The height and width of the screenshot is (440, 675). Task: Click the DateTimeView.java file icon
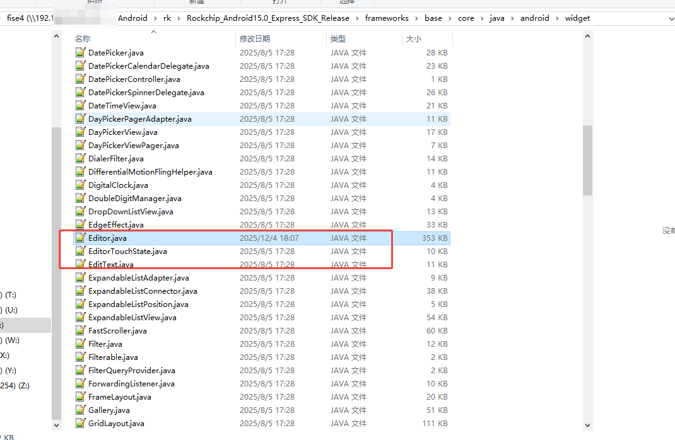(80, 105)
